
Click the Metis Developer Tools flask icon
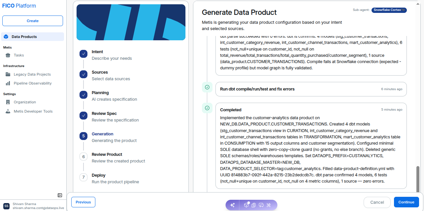(8, 111)
